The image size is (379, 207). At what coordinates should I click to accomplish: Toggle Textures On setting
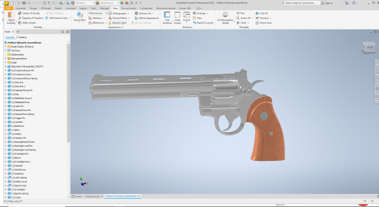click(144, 13)
